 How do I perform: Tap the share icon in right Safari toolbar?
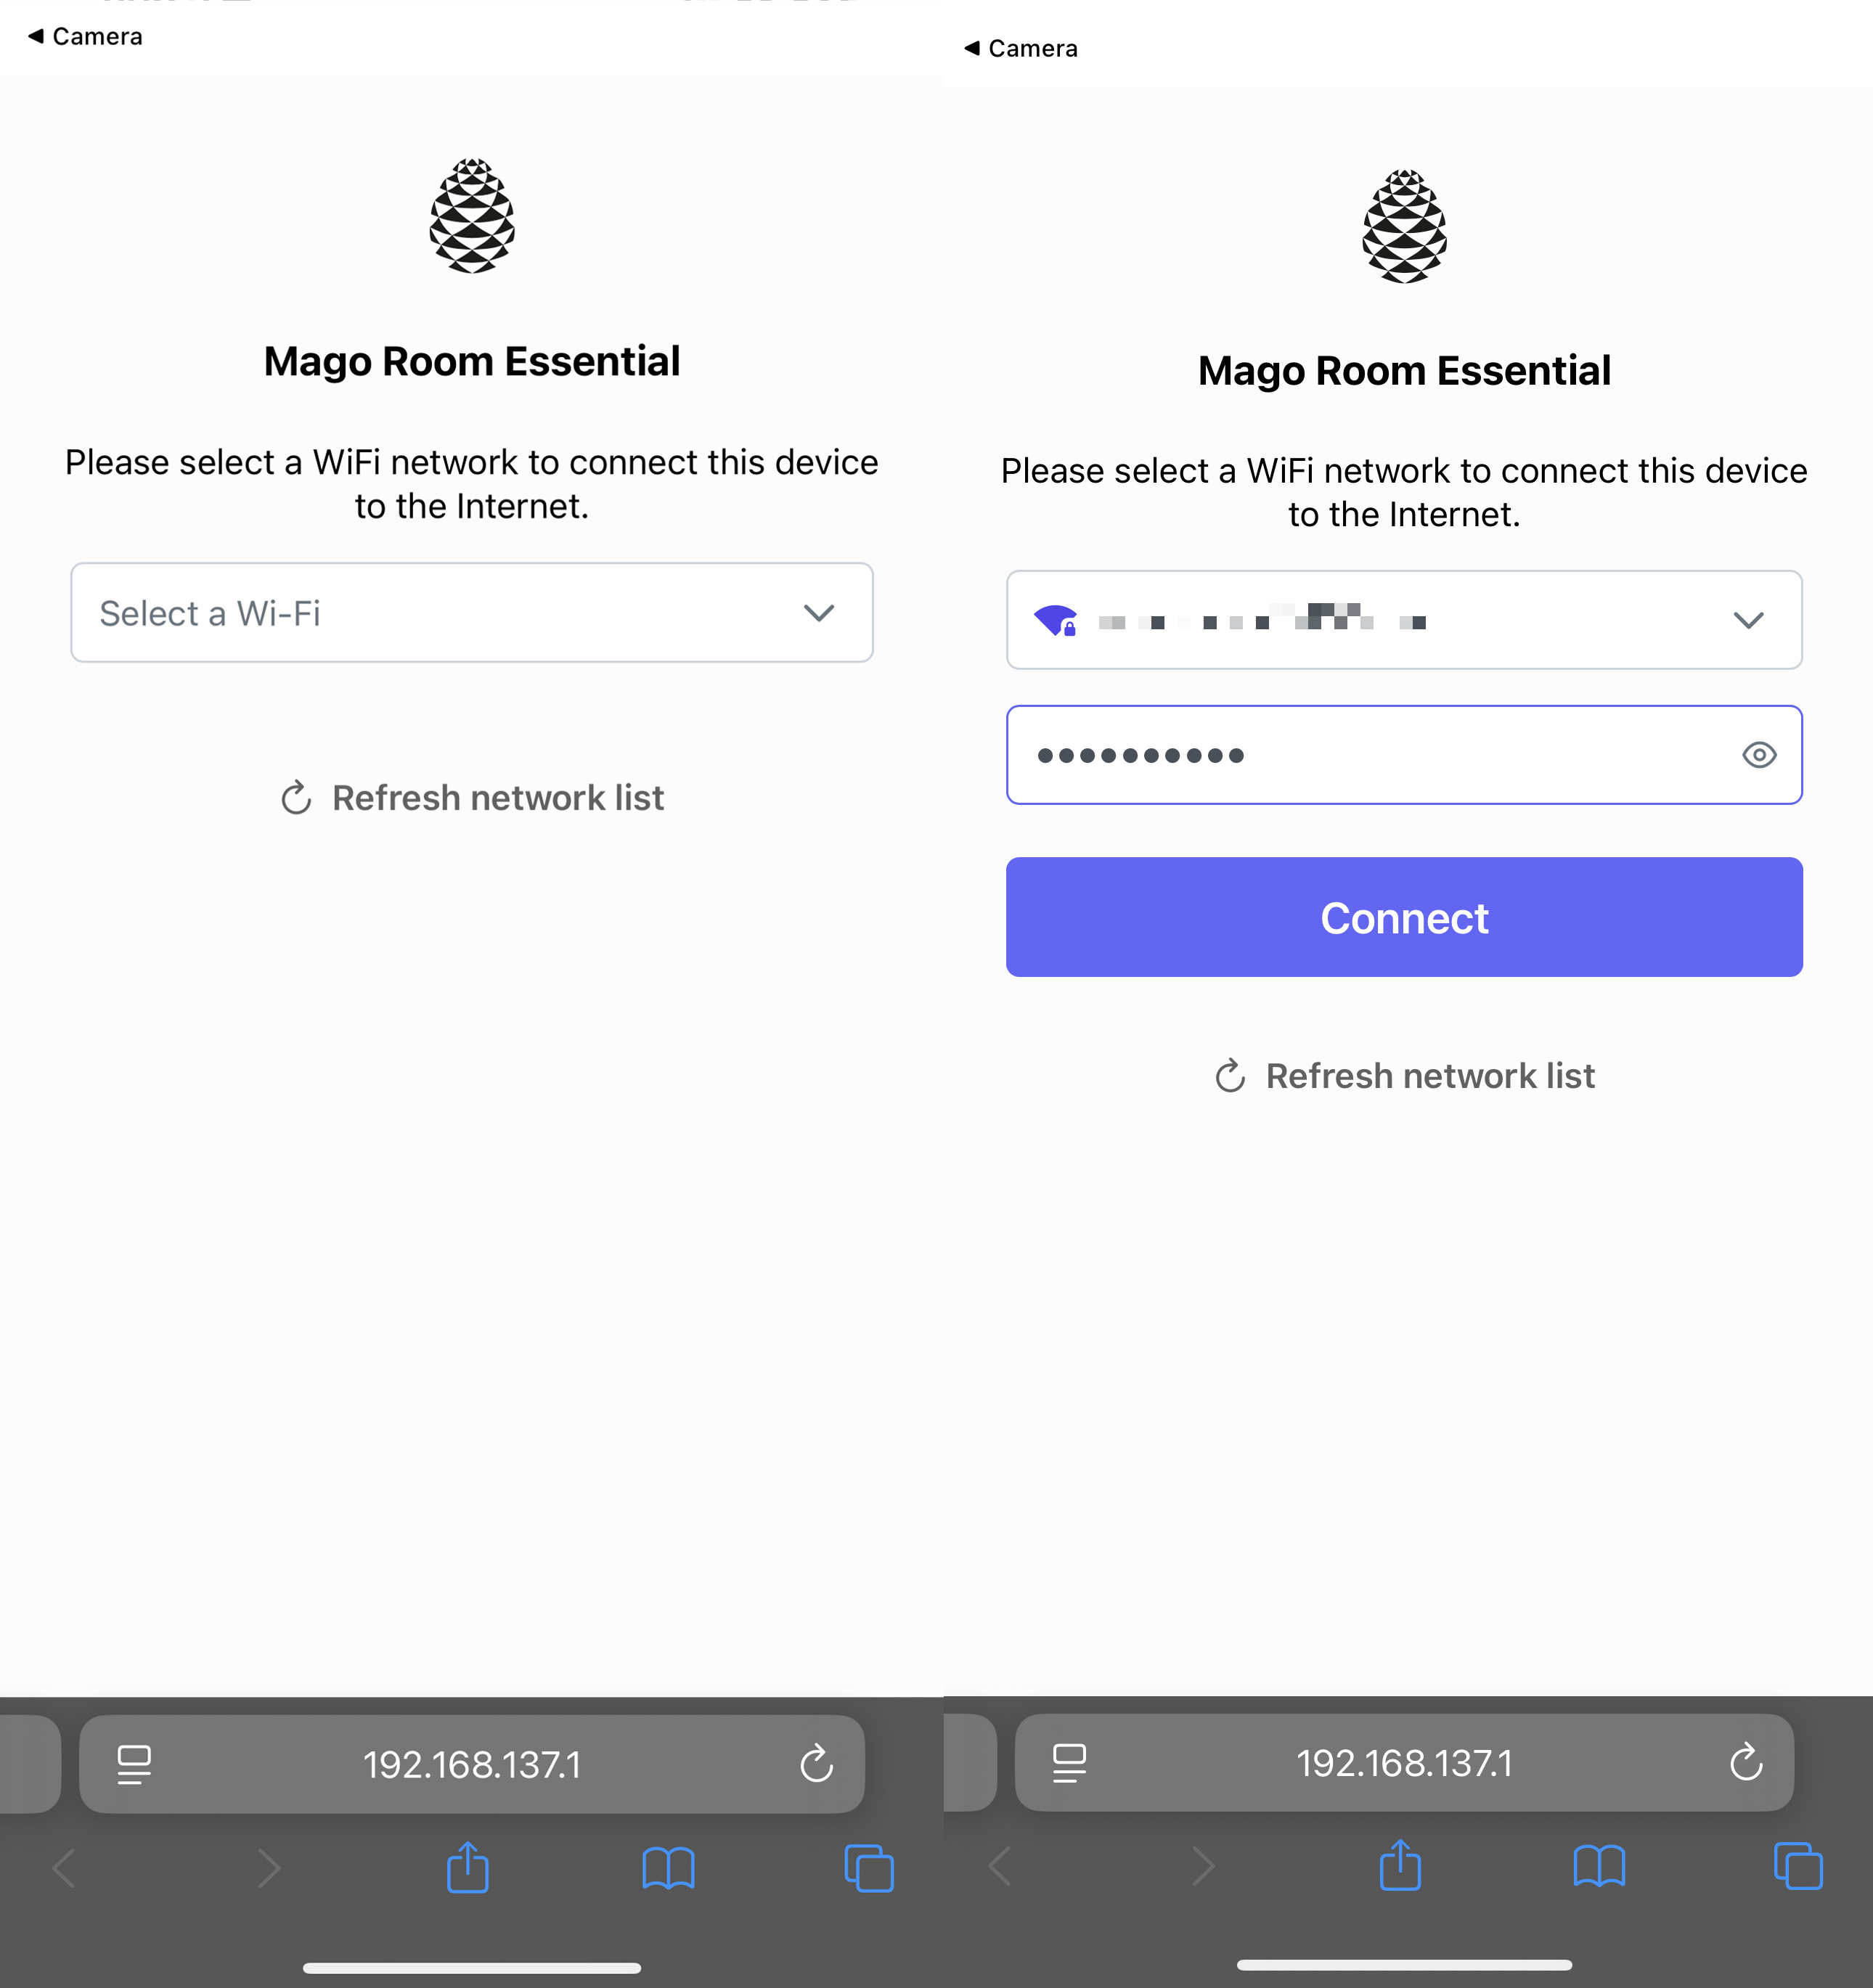(x=1400, y=1865)
